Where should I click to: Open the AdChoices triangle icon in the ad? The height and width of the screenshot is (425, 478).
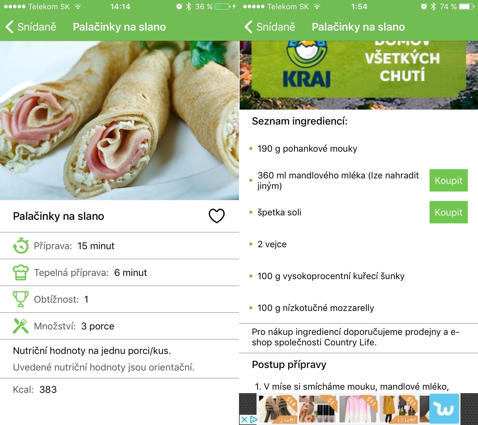click(253, 420)
